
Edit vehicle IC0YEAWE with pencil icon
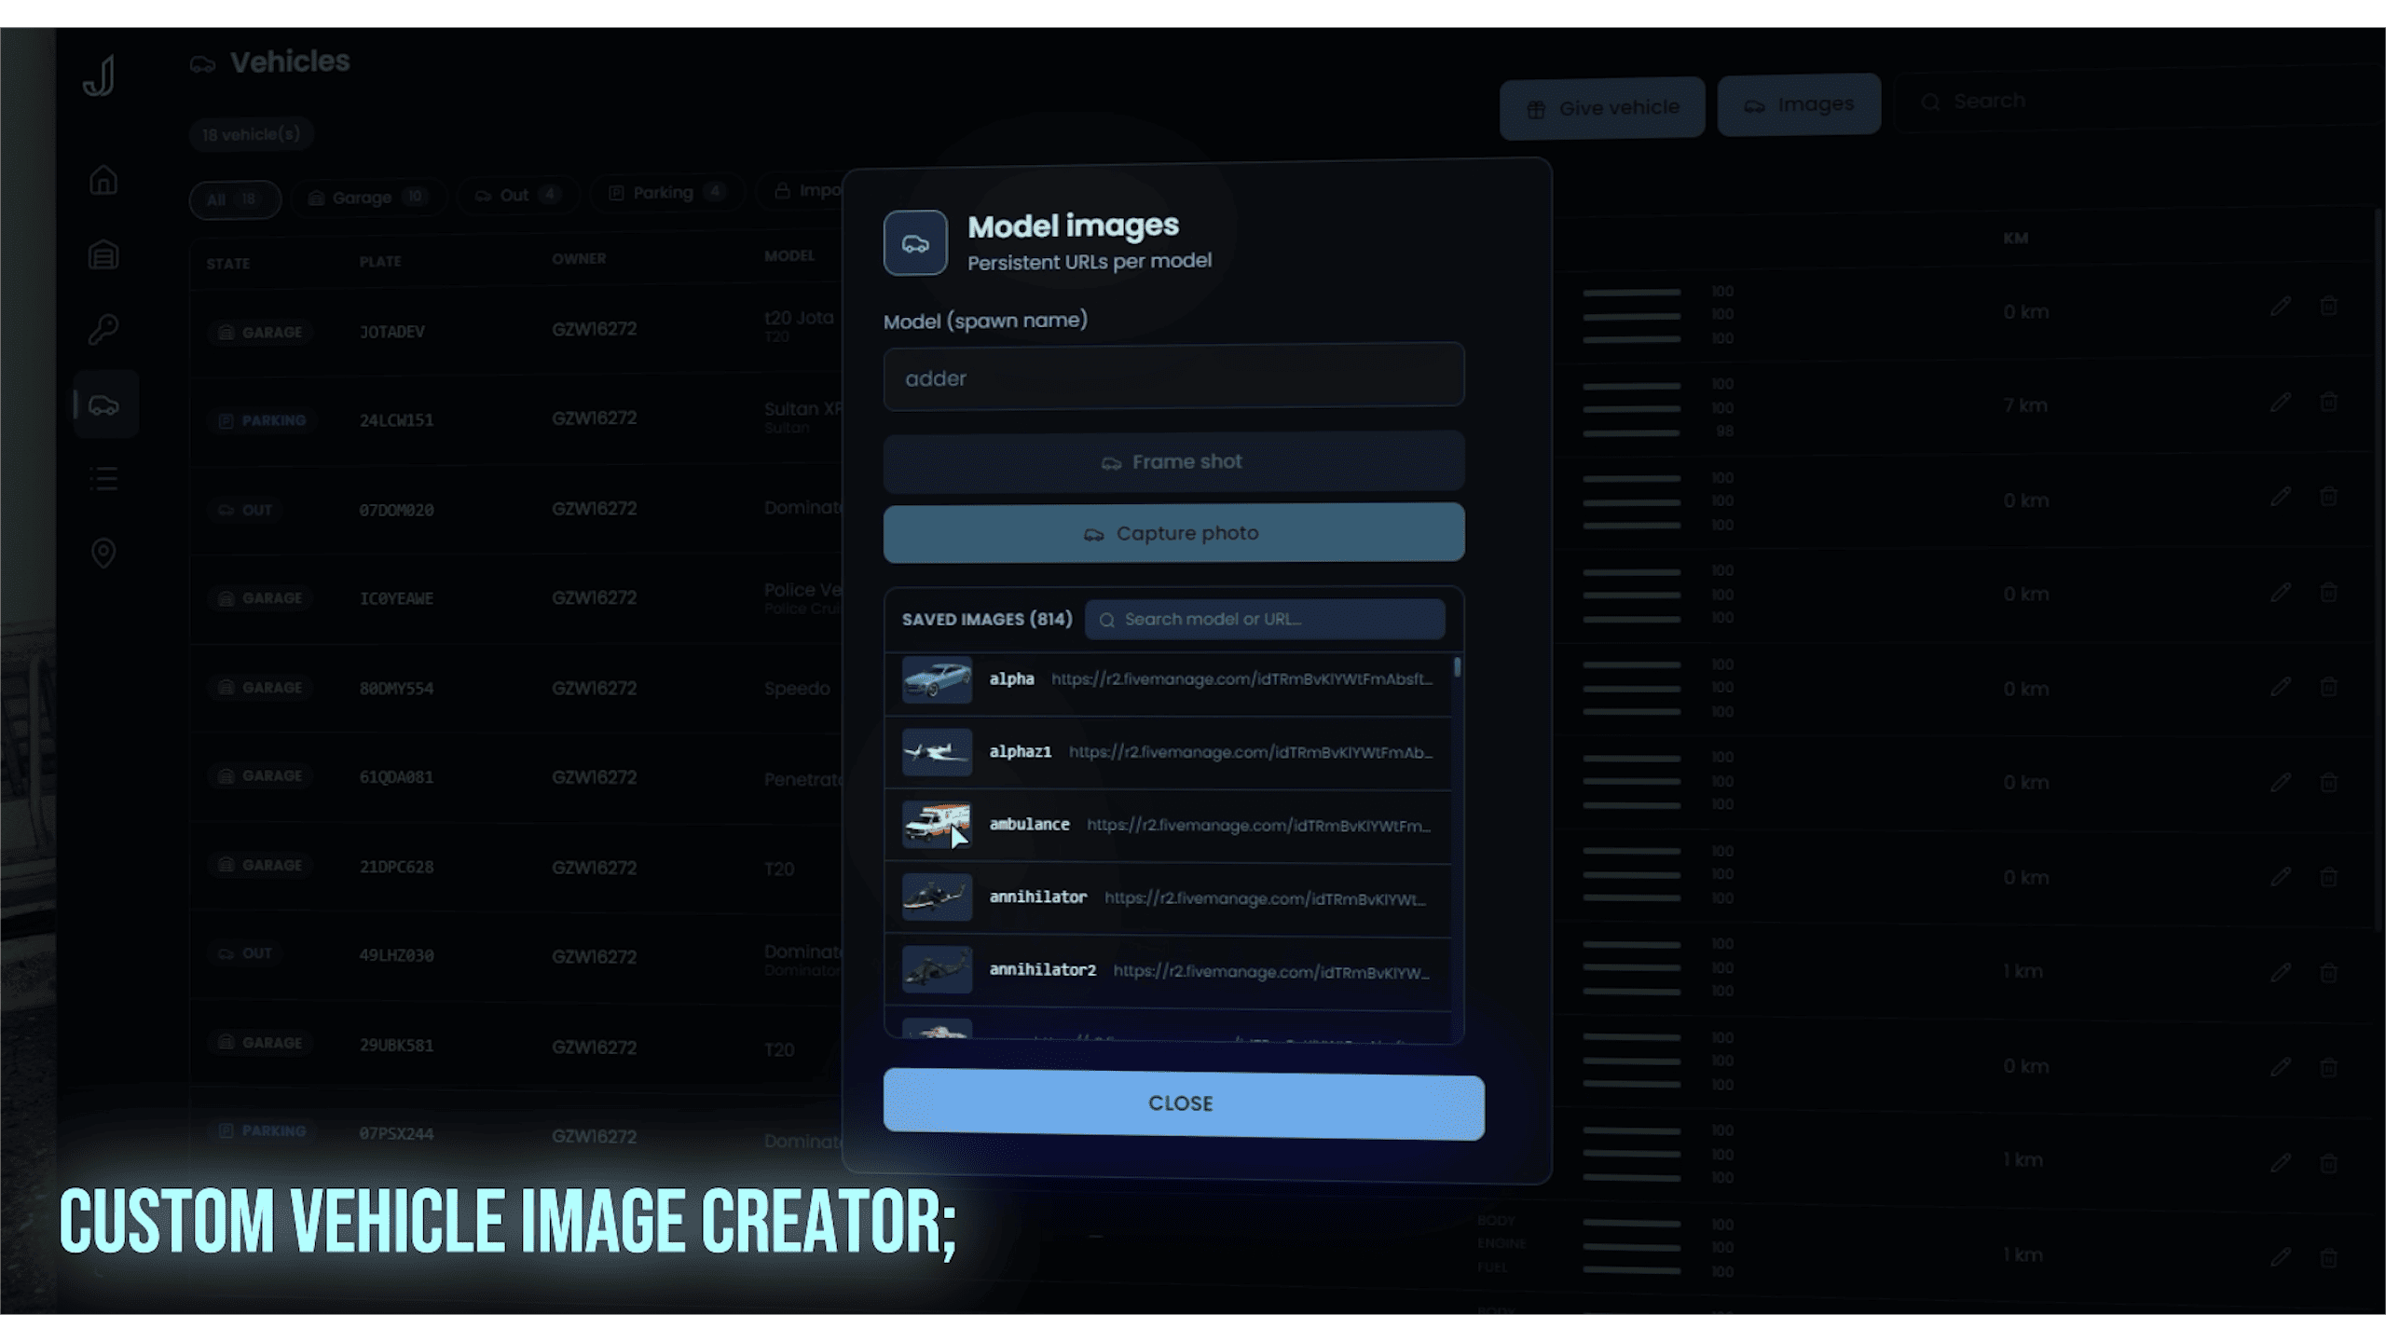click(2281, 592)
